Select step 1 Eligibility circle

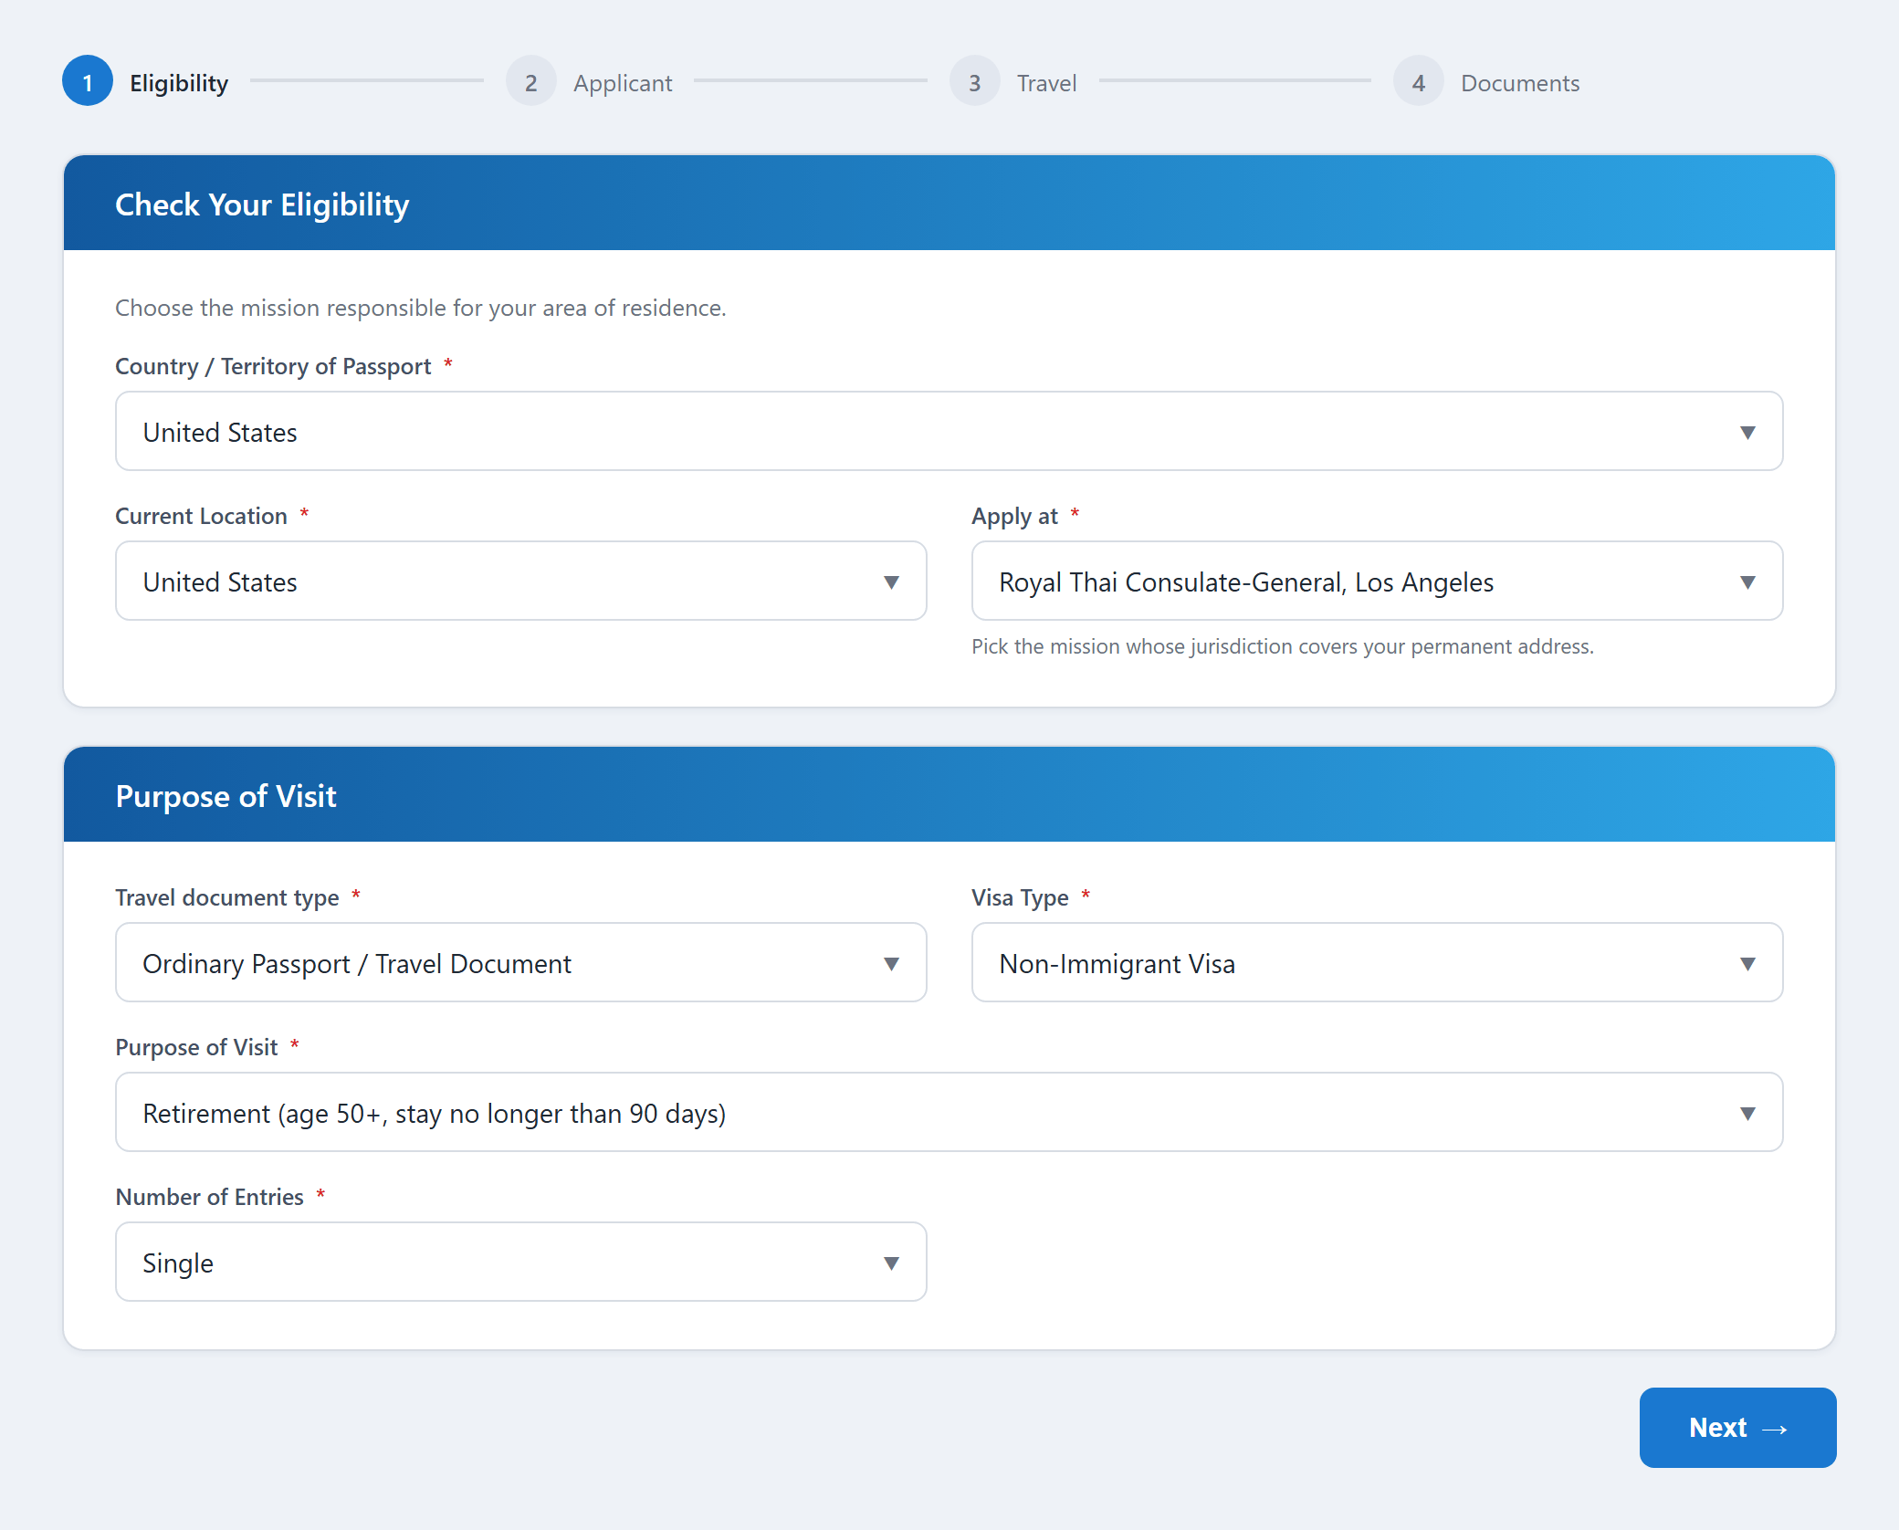pos(88,81)
